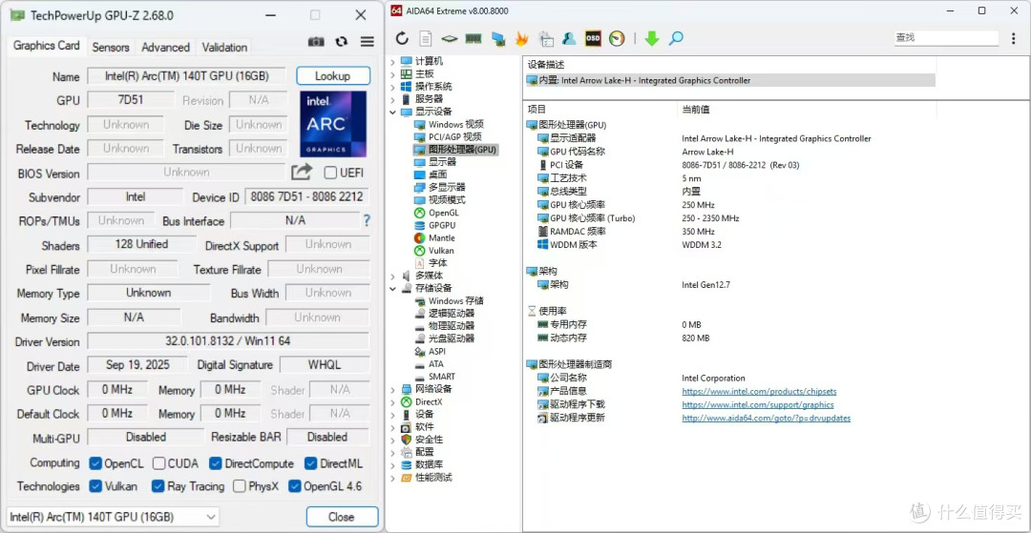This screenshot has width=1031, height=533.
Task: Switch to the Sensors tab
Action: click(x=111, y=48)
